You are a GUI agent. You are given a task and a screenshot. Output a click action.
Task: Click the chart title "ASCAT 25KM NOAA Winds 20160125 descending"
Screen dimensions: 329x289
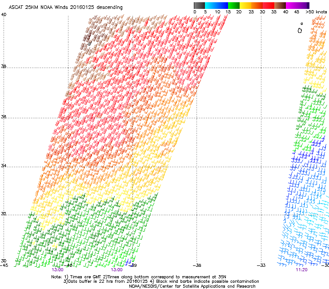click(x=65, y=7)
